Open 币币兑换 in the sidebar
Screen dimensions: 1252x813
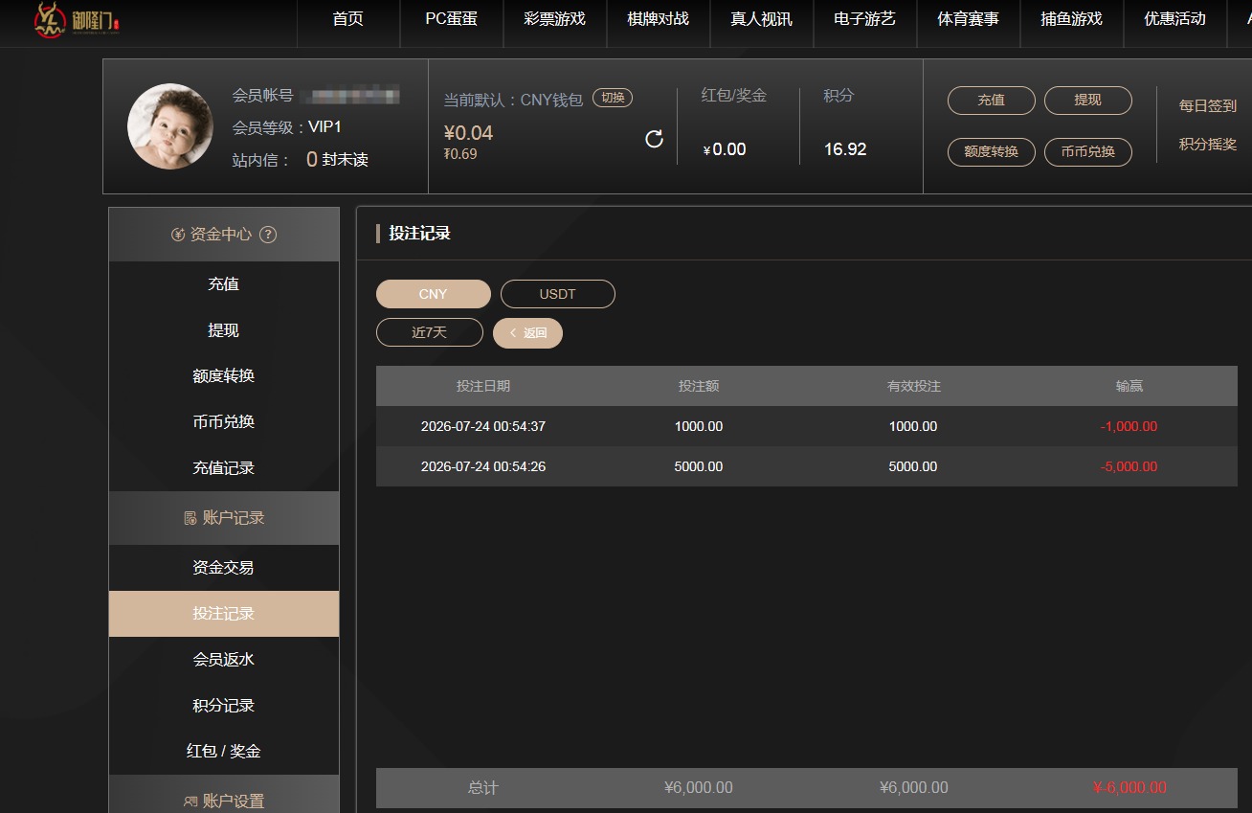(224, 422)
